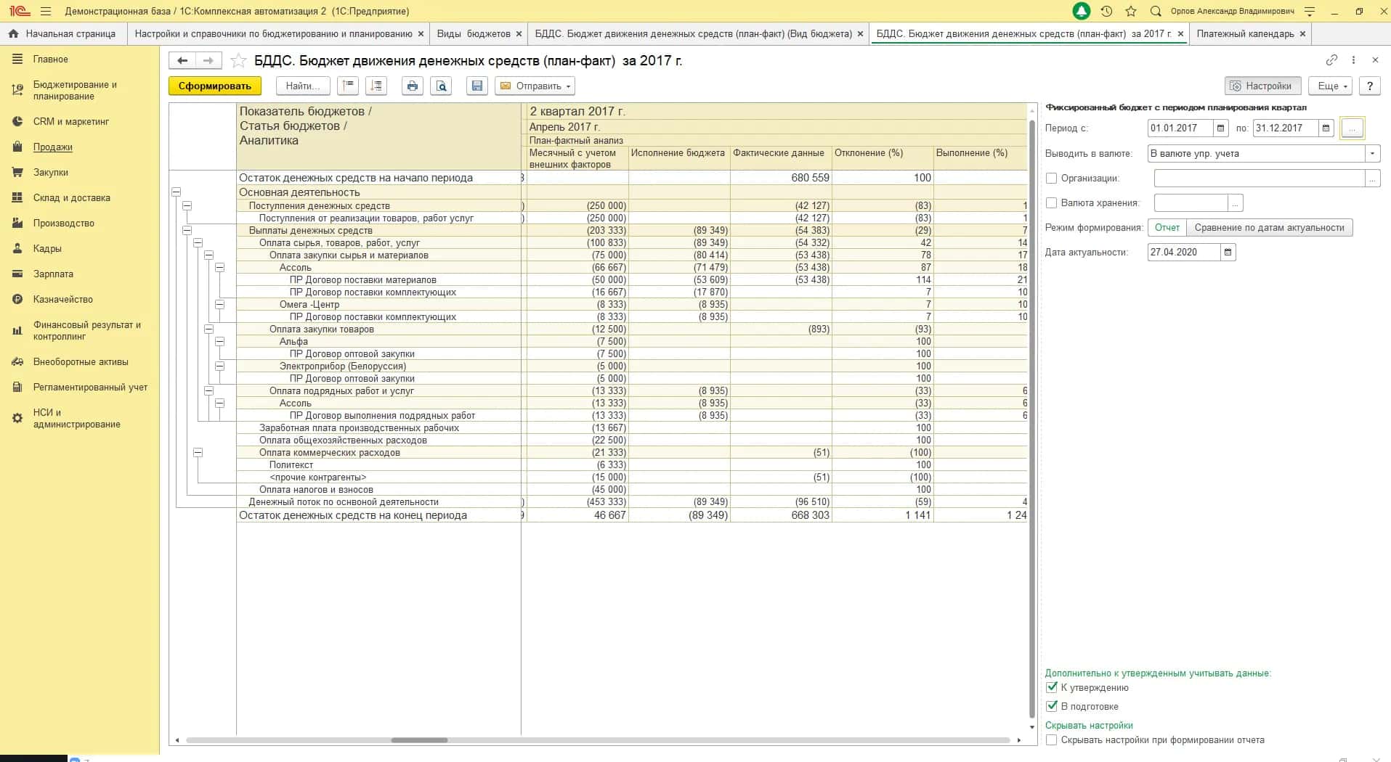Add report to favorites star
1391x762 pixels.
click(x=238, y=61)
